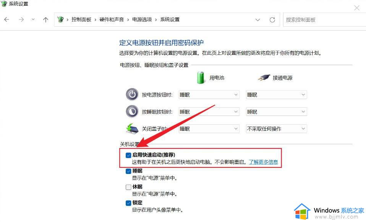Click the laptop lid close icon
Image resolution: width=366 pixels, height=222 pixels.
pos(132,129)
